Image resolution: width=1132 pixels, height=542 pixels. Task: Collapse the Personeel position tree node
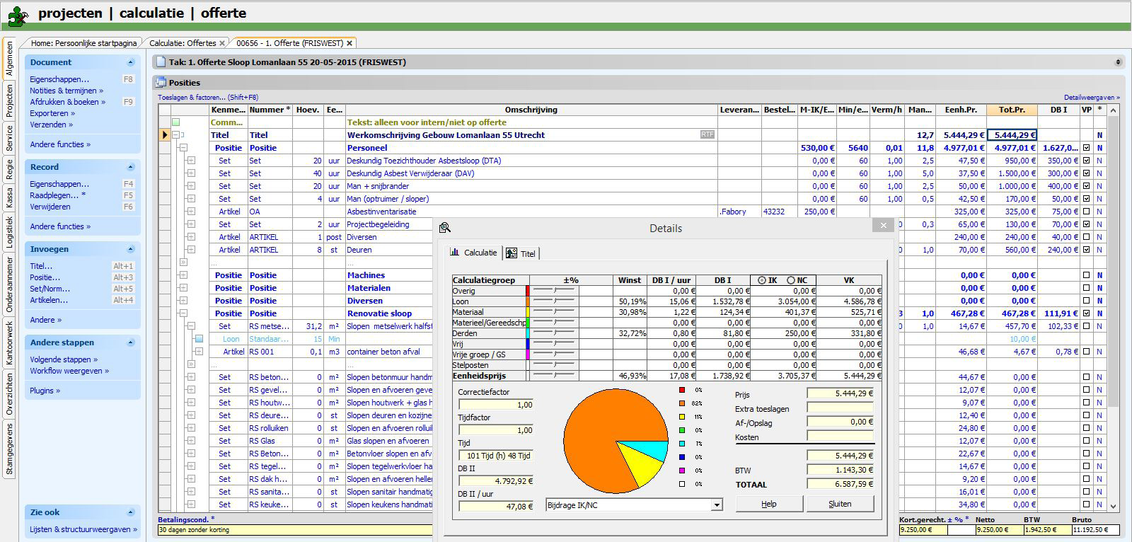pyautogui.click(x=183, y=148)
